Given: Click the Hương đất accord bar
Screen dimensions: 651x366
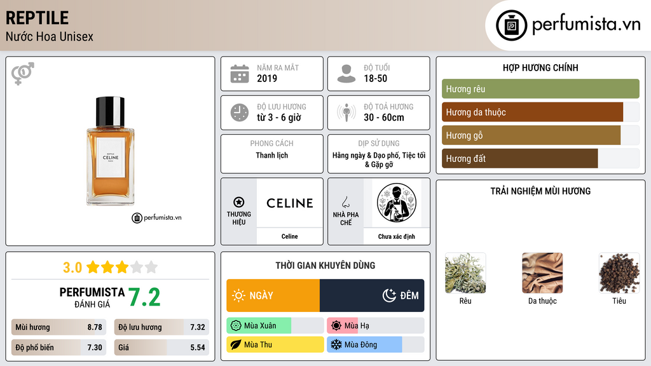Looking at the screenshot, I should pyautogui.click(x=540, y=158).
